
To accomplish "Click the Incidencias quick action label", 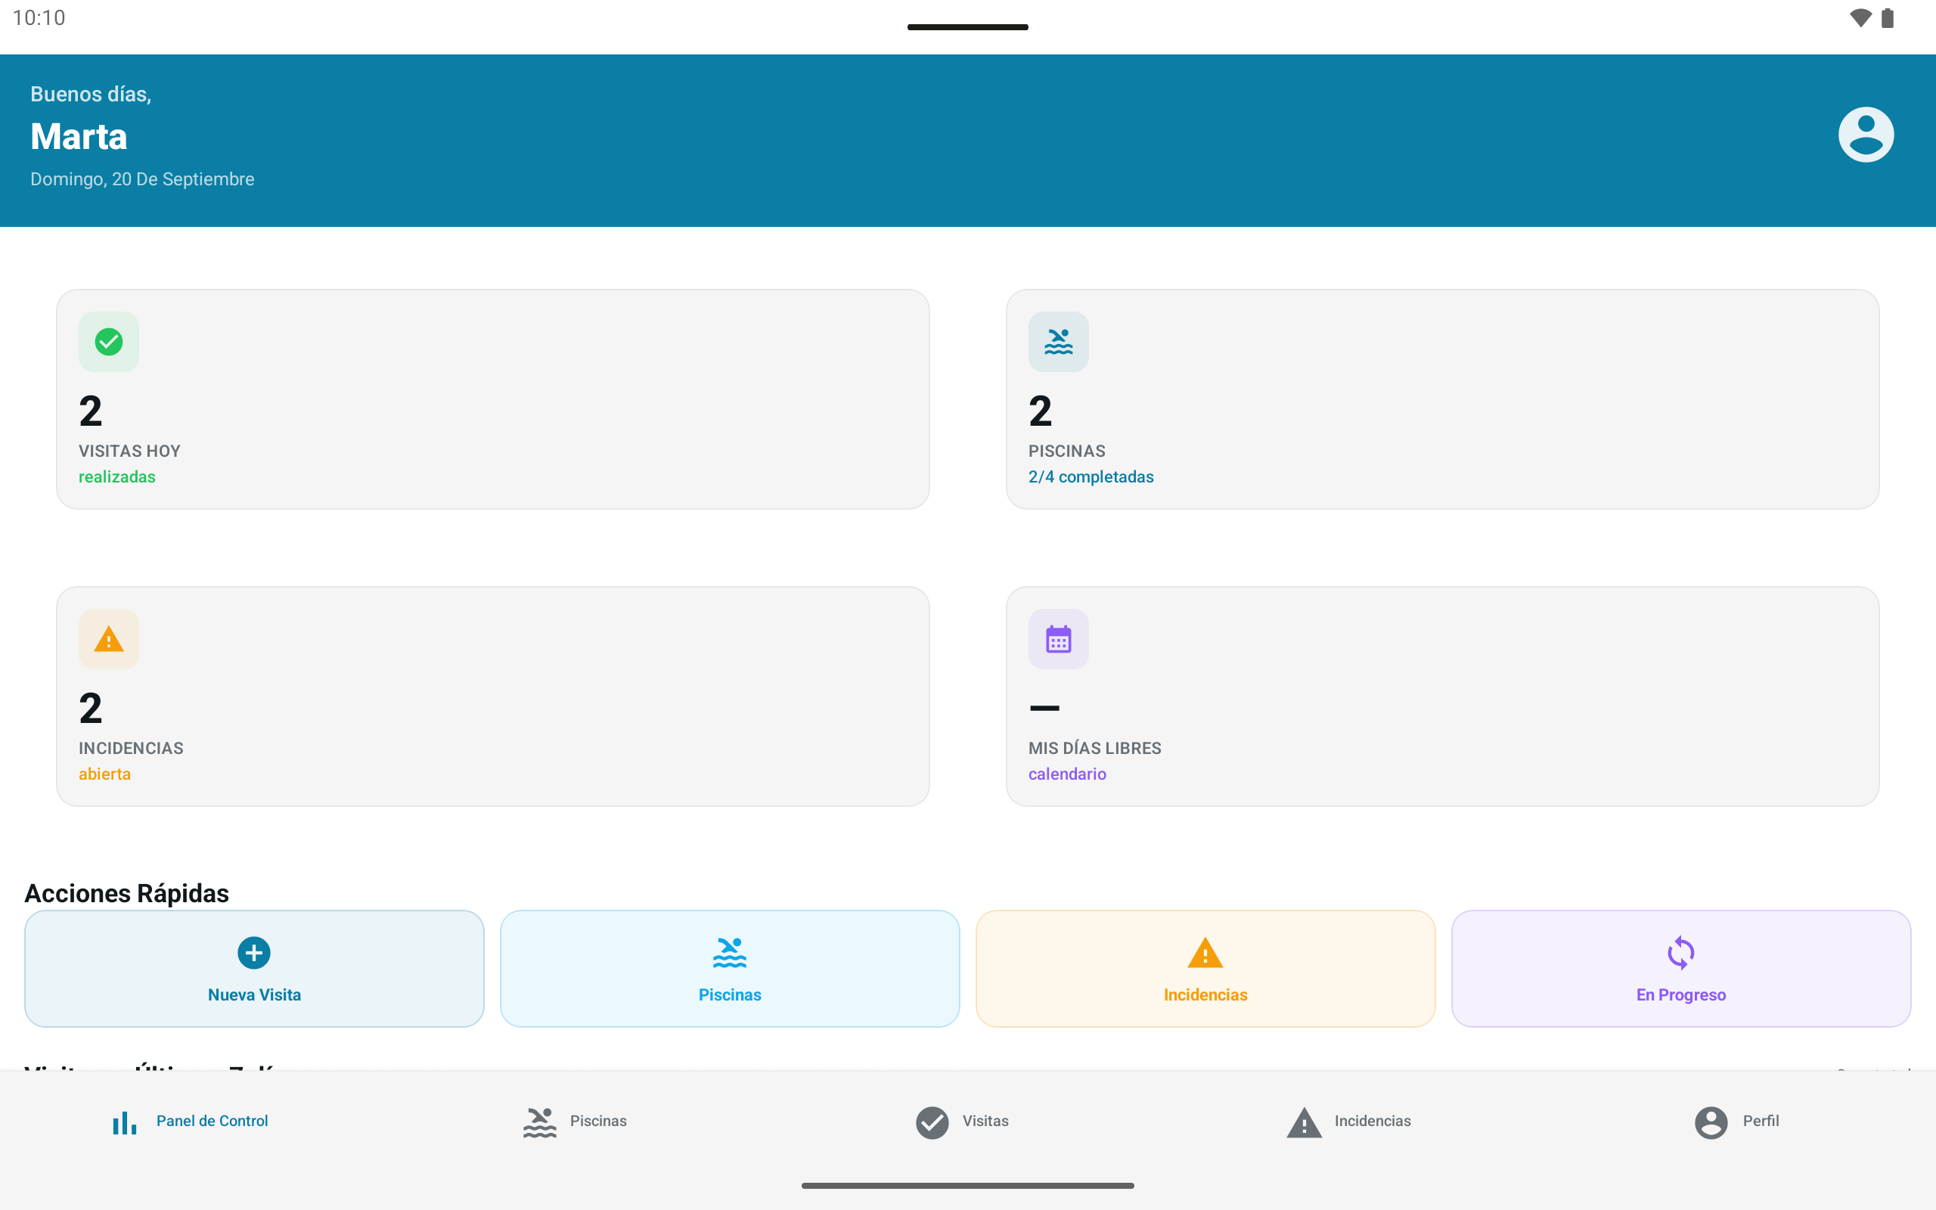I will pyautogui.click(x=1205, y=994).
